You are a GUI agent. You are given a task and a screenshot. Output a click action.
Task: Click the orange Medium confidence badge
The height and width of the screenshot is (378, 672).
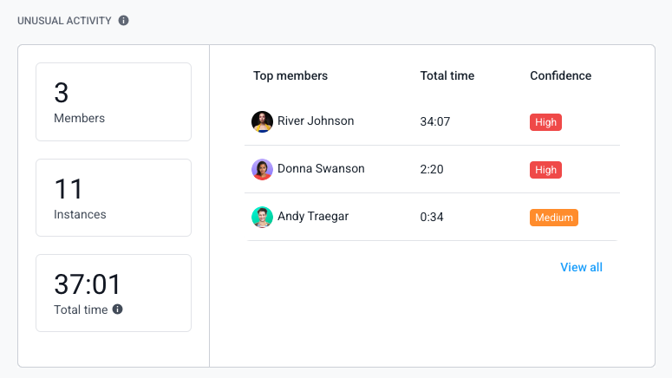554,218
